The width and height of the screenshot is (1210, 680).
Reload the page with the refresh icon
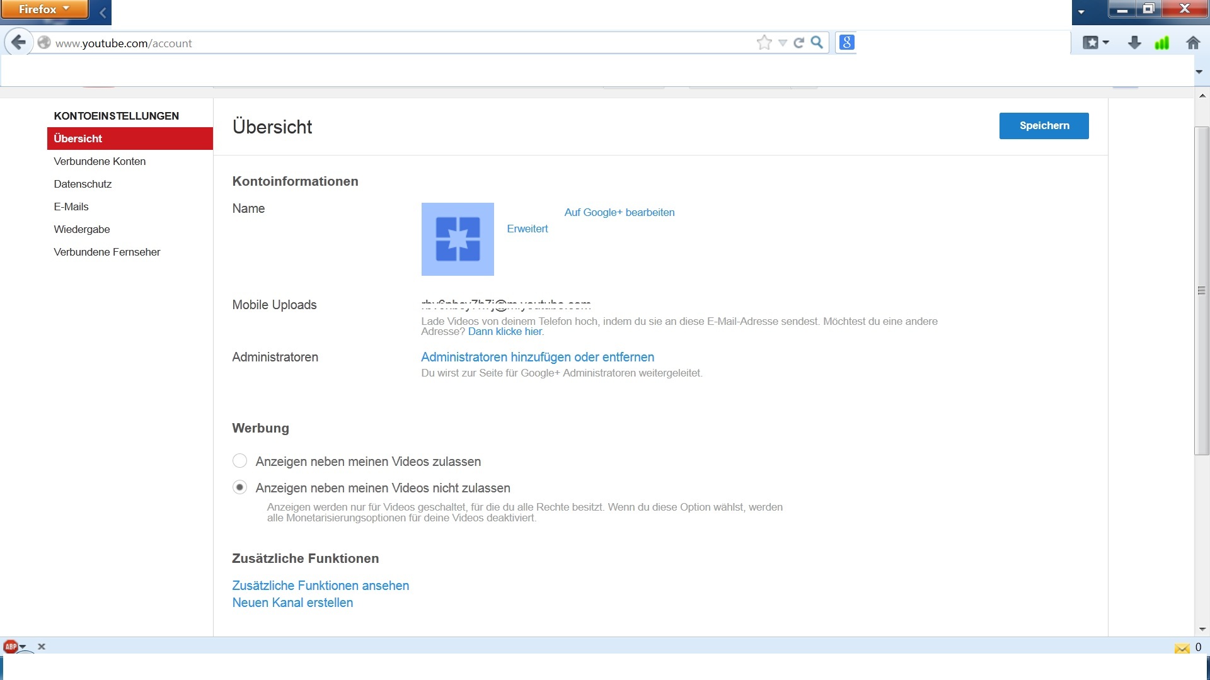pyautogui.click(x=799, y=43)
